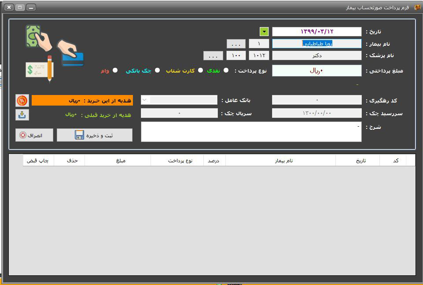Click the app icon in the title bar
The width and height of the screenshot is (423, 285).
[x=417, y=7]
